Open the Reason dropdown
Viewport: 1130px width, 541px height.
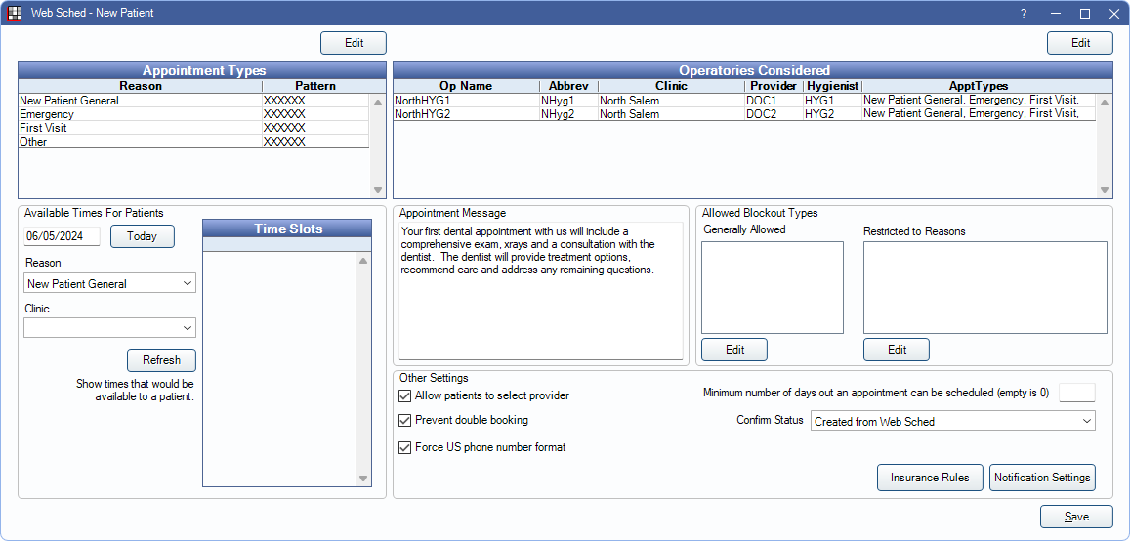[109, 283]
